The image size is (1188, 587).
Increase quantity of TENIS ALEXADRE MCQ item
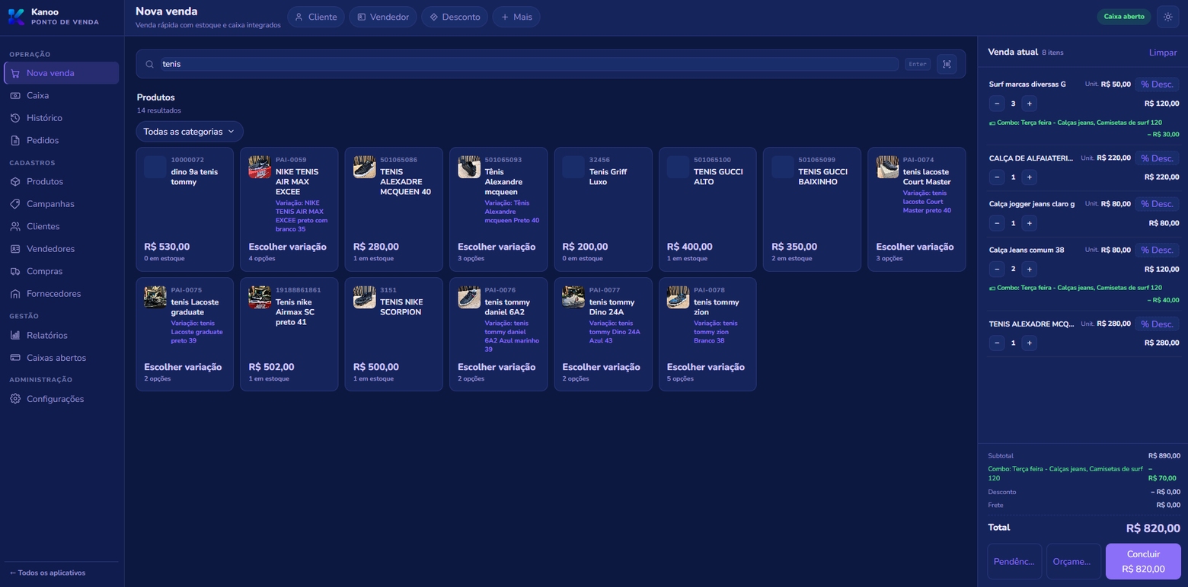pos(1030,343)
